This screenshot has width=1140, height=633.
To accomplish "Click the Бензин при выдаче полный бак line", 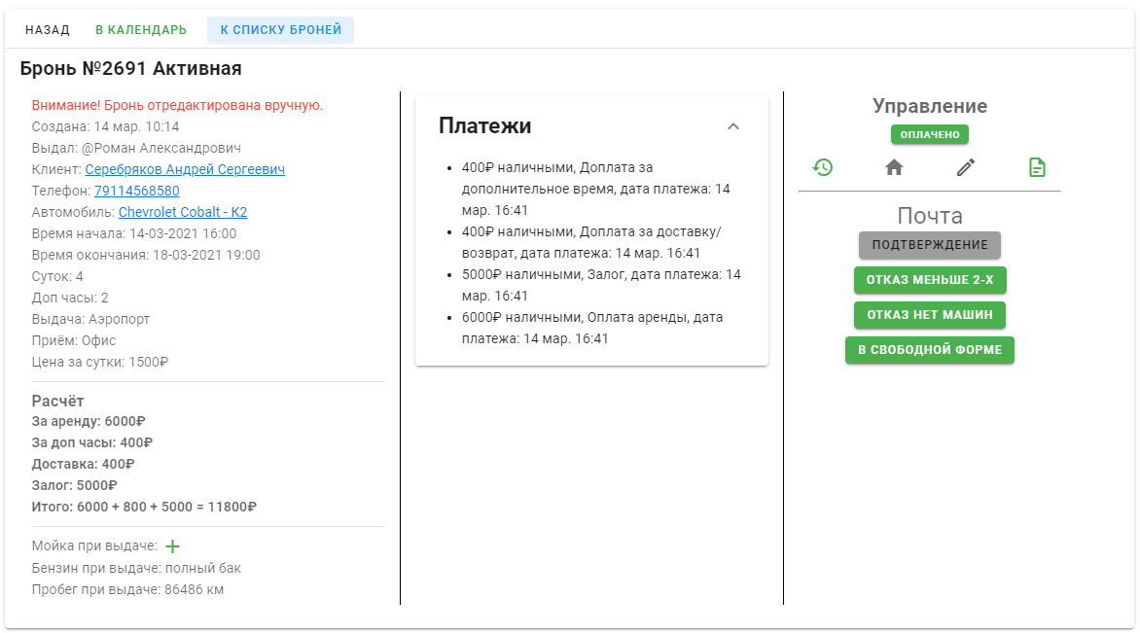I will coord(136,568).
